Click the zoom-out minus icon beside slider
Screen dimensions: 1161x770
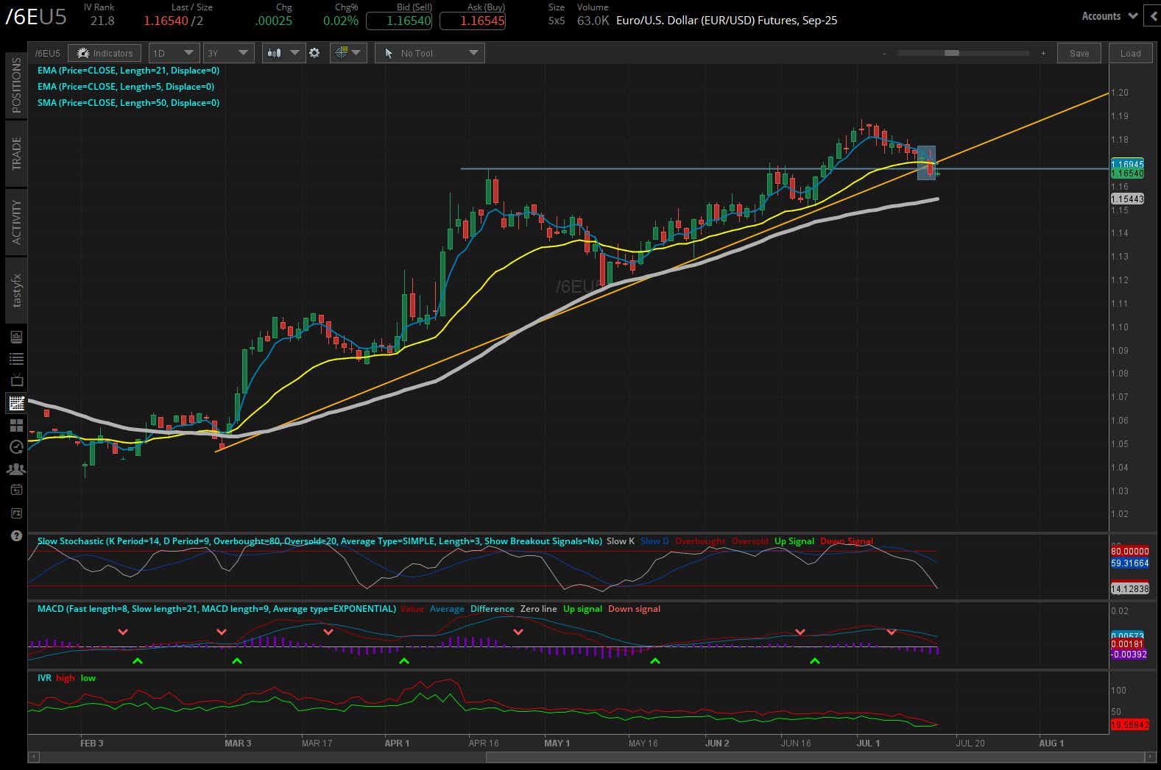click(x=884, y=53)
